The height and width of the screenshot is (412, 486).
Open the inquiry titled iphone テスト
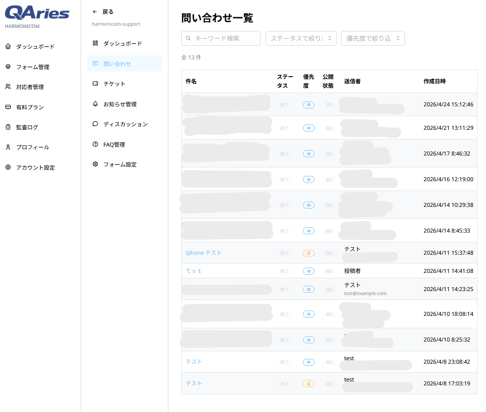(x=203, y=253)
